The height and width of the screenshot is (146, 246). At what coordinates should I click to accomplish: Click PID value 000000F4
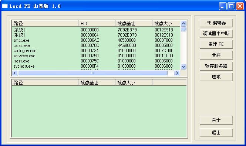(x=90, y=66)
